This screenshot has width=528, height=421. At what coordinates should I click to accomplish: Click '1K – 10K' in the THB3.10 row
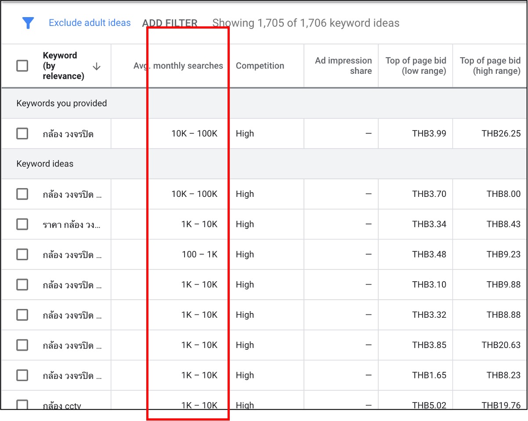tap(199, 285)
